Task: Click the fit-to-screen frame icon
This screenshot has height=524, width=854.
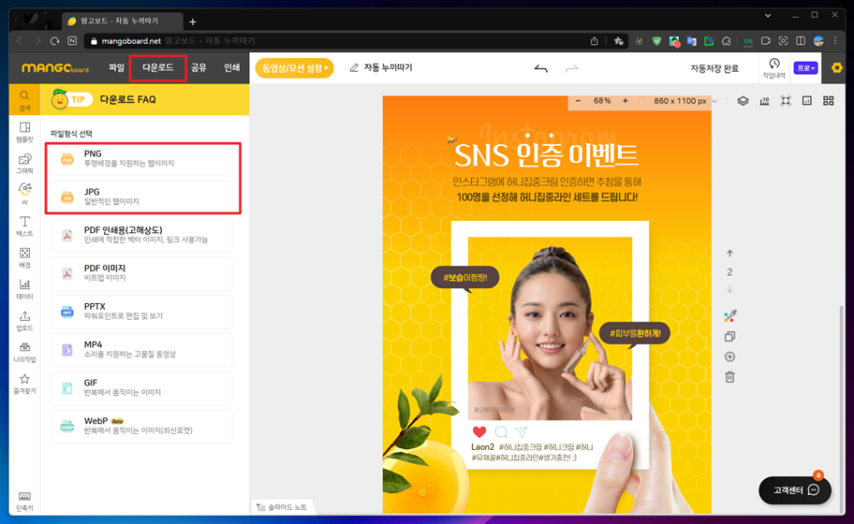Action: (785, 101)
